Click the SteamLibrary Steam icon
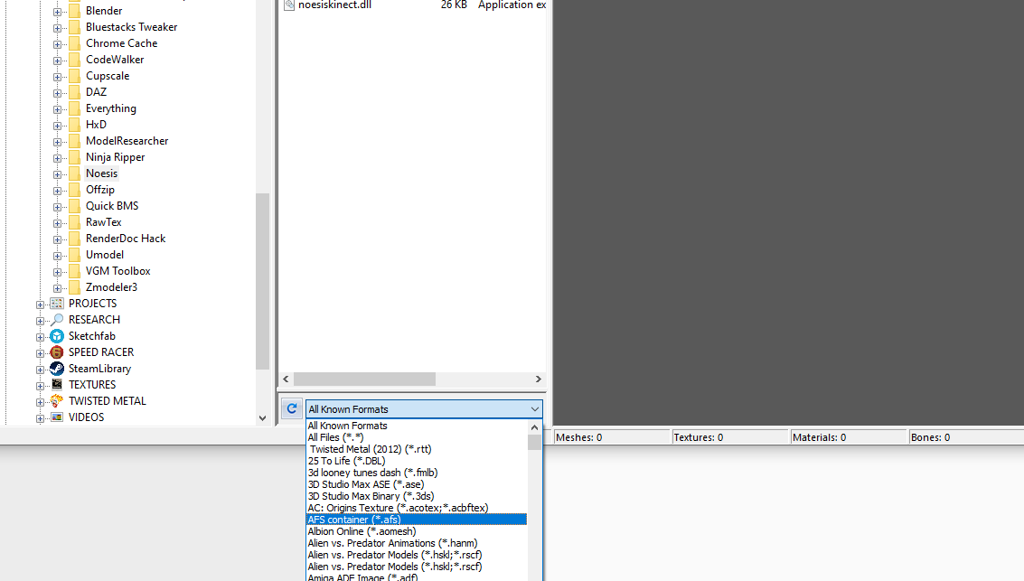Image resolution: width=1024 pixels, height=581 pixels. tap(58, 369)
